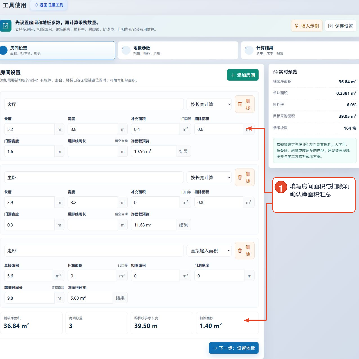Image resolution: width=359 pixels, height=359 pixels.
Task: Go to 下一步：设置地板
Action: point(234,348)
